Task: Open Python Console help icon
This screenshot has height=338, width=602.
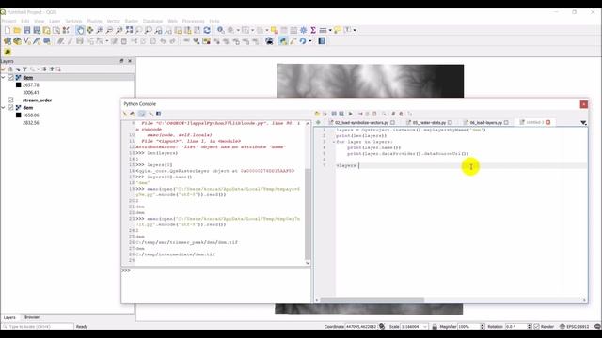Action: 159,114
